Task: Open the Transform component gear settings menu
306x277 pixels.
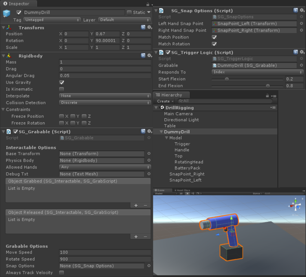Action: pos(149,27)
